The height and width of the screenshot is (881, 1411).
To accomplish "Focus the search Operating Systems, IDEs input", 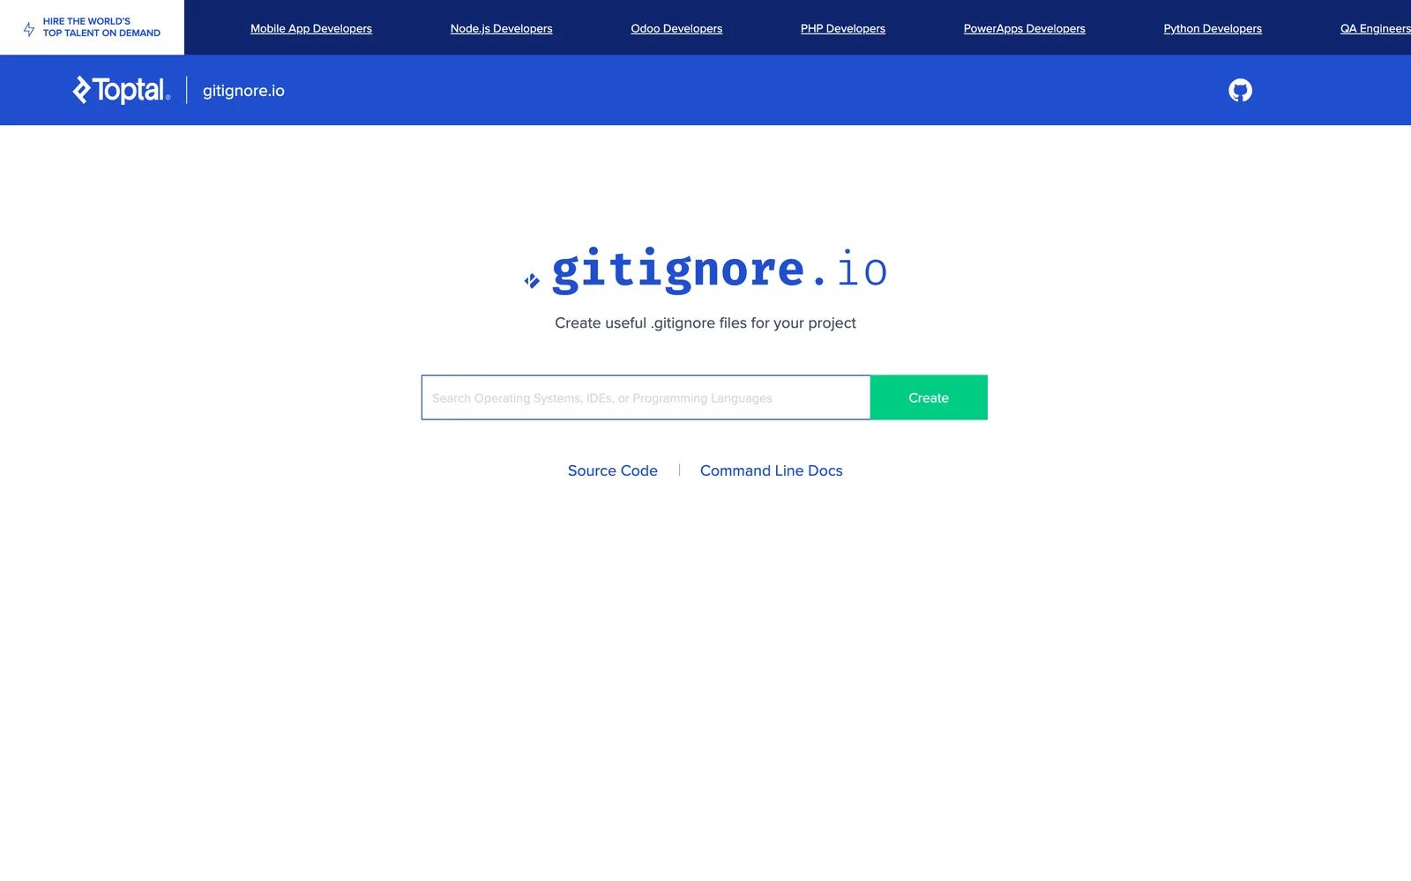I will [646, 397].
